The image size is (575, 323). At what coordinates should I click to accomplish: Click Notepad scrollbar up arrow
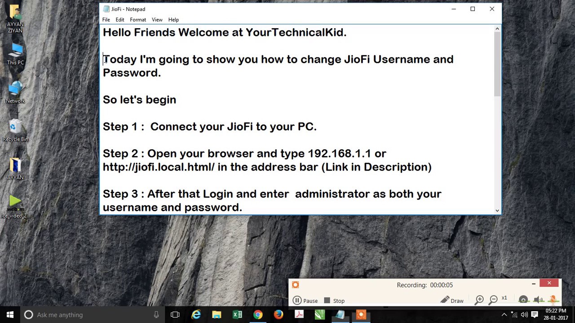coord(497,29)
